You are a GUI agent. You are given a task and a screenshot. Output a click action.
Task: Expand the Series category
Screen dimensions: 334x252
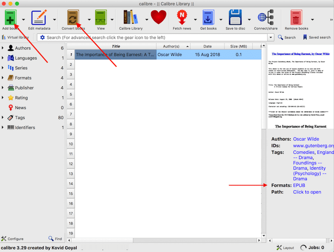tap(3, 68)
